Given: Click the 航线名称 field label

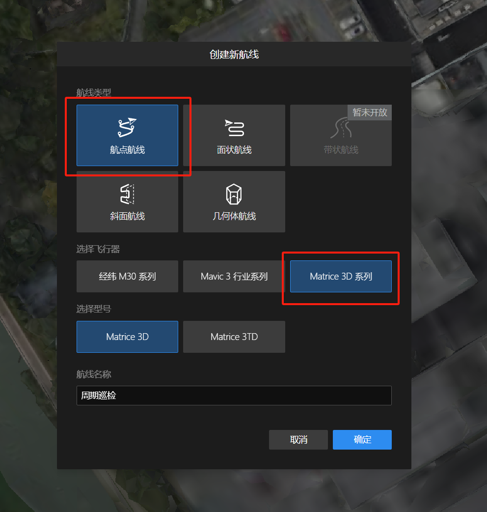Looking at the screenshot, I should (94, 374).
